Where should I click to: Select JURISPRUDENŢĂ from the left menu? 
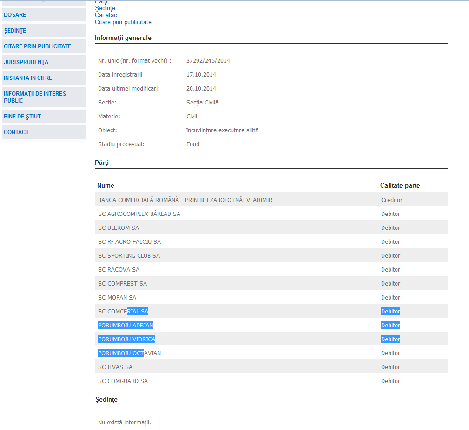pyautogui.click(x=26, y=62)
